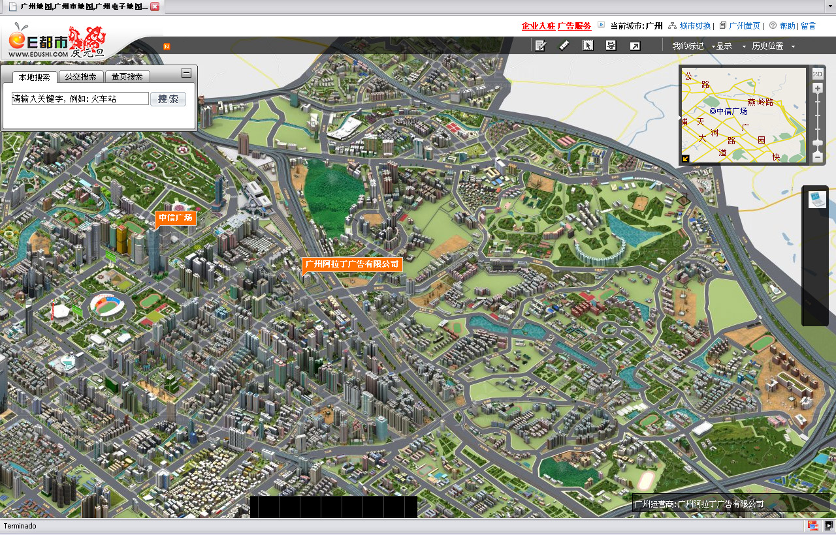
Task: Open the laptop icon in side panel
Action: tap(818, 199)
